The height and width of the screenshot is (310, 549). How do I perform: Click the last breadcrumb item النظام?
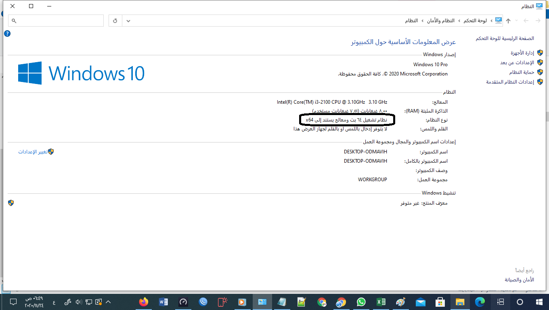[x=411, y=21]
